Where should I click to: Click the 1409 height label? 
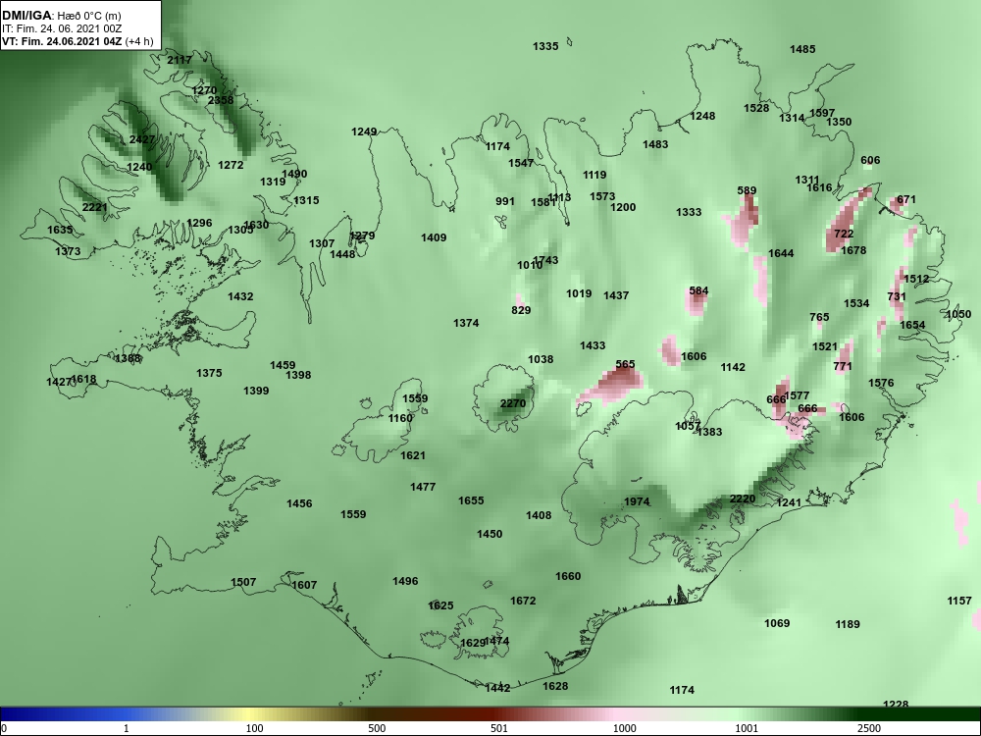(434, 237)
